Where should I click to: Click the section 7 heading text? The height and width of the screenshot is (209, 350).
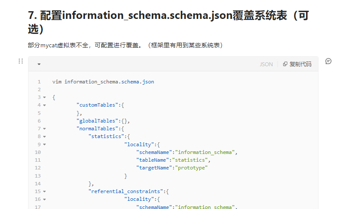click(169, 22)
